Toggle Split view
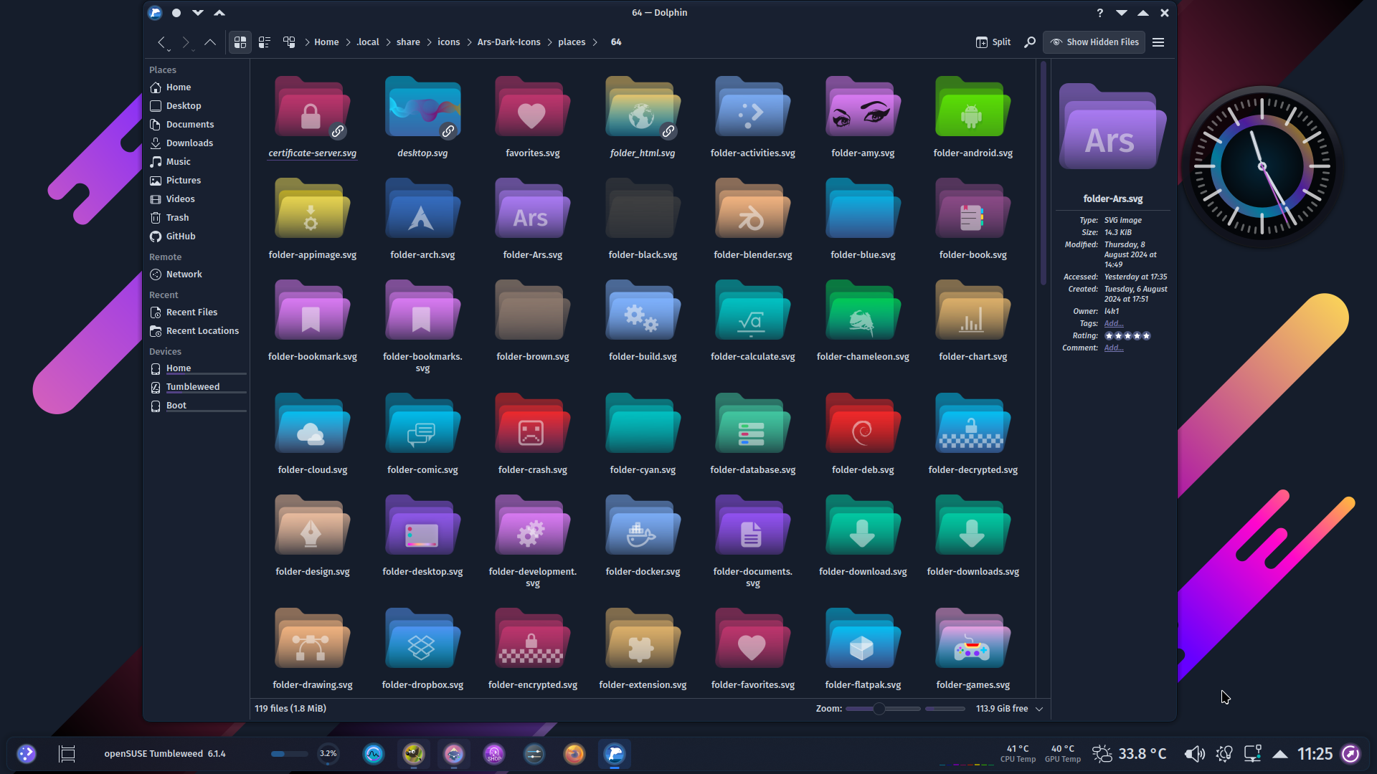The width and height of the screenshot is (1377, 774). point(993,42)
